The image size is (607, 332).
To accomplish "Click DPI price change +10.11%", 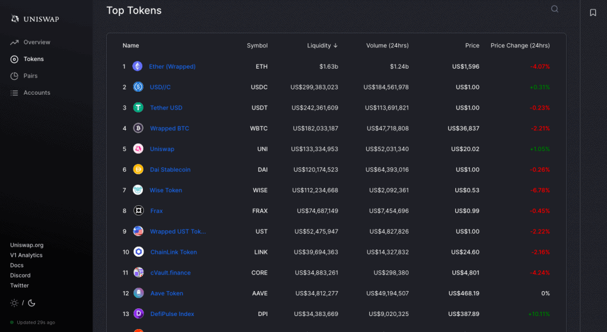I will [x=539, y=314].
